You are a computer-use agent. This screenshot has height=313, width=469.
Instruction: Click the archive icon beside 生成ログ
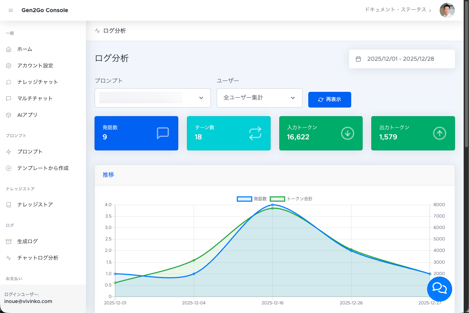pyautogui.click(x=9, y=242)
